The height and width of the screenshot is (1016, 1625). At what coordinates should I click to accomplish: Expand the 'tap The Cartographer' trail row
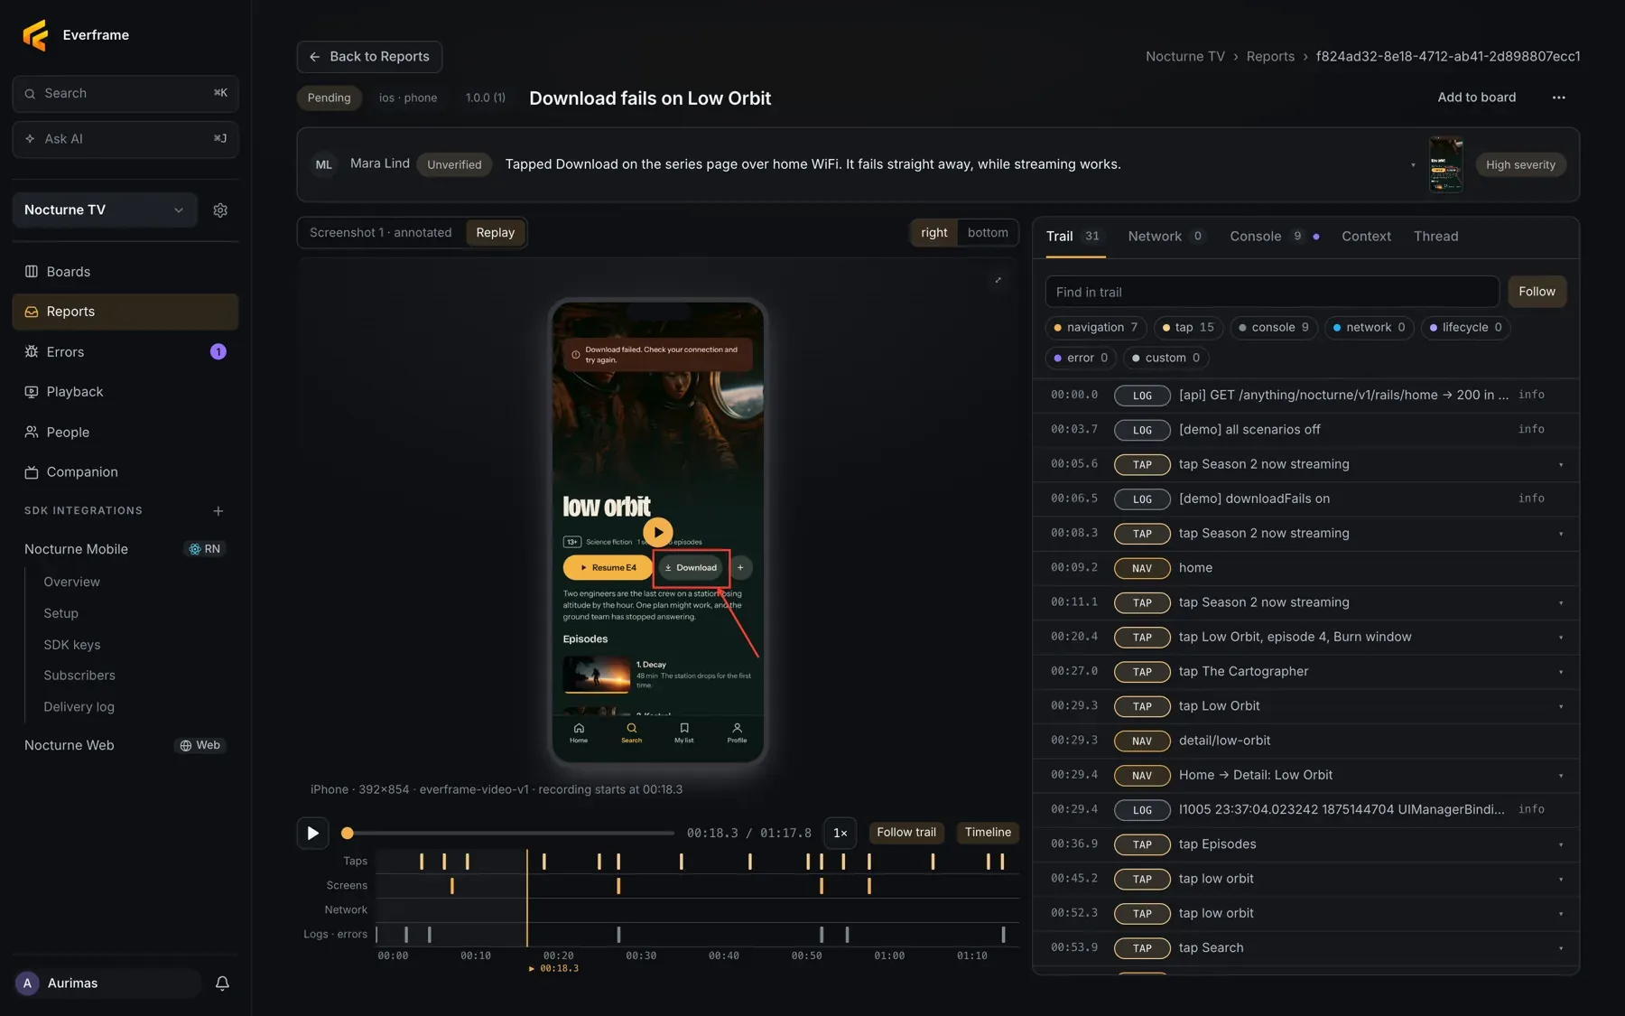click(x=1561, y=672)
